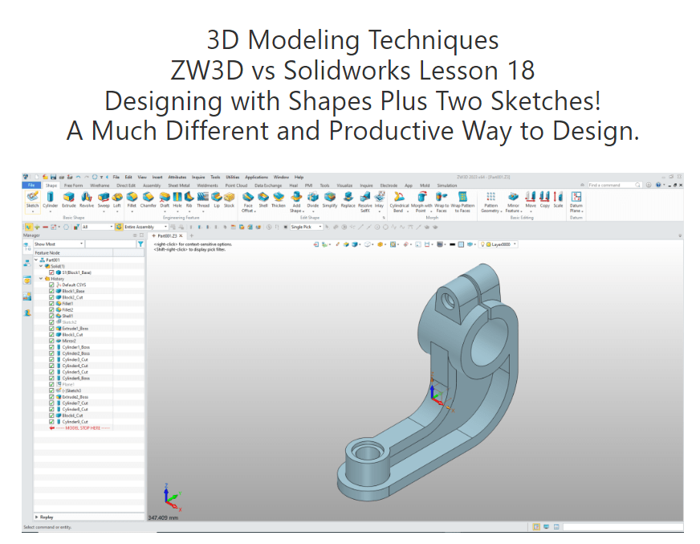The width and height of the screenshot is (700, 544).
Task: Uncheck the Fillet1 feature checkbox
Action: click(x=52, y=304)
